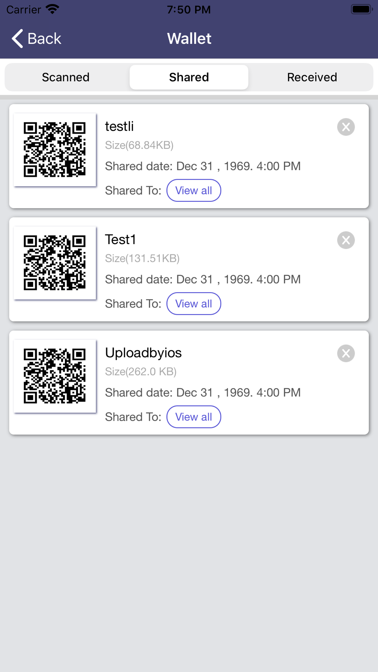The width and height of the screenshot is (378, 672).
Task: Select the Shared tab
Action: pyautogui.click(x=189, y=77)
